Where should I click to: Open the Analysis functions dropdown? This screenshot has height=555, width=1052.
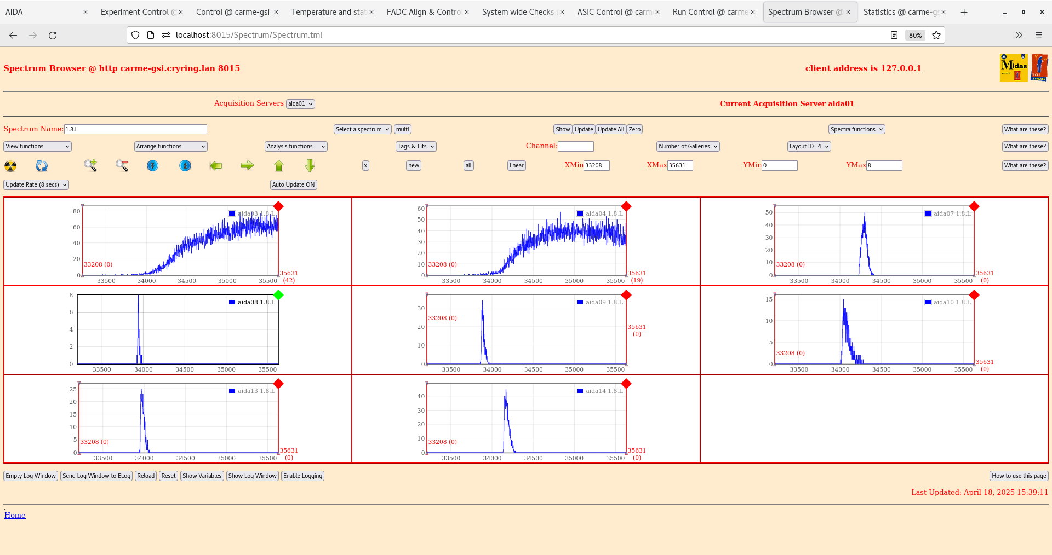pos(296,146)
